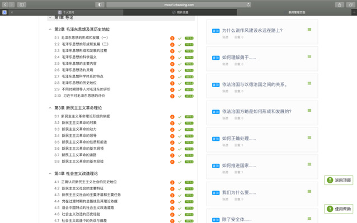Open menu icon on 依法治国方略 card
The height and width of the screenshot is (223, 357).
(x=309, y=110)
